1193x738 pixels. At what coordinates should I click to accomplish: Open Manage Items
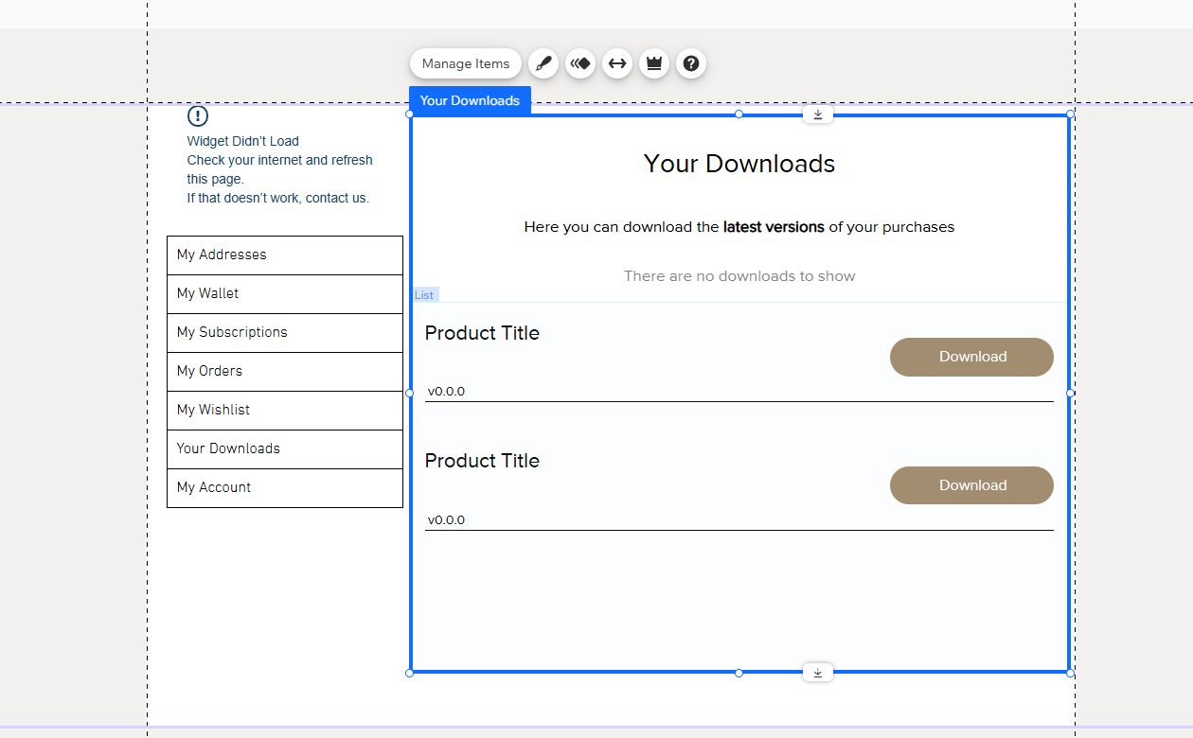coord(465,63)
